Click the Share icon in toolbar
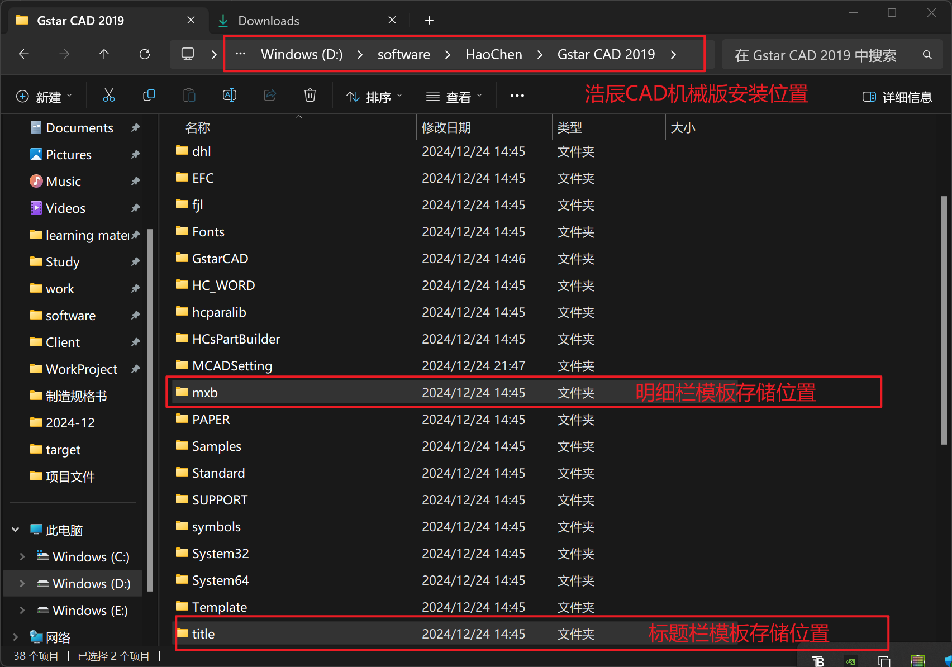 [270, 96]
